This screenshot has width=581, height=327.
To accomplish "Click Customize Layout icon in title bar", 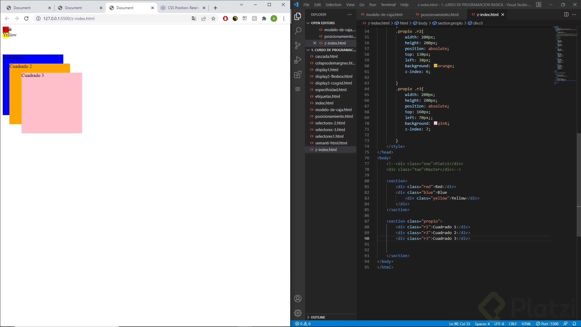I will [x=539, y=5].
